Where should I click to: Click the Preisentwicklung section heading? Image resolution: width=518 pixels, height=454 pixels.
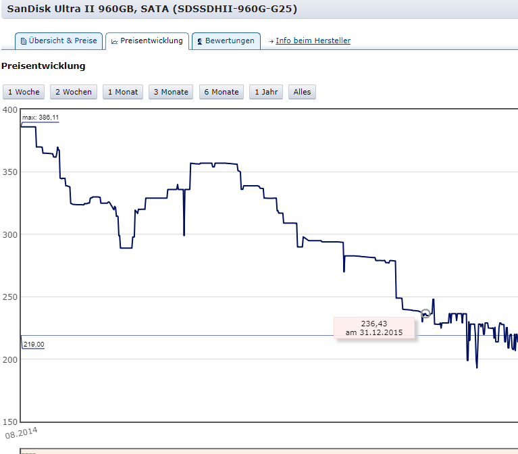[x=43, y=66]
